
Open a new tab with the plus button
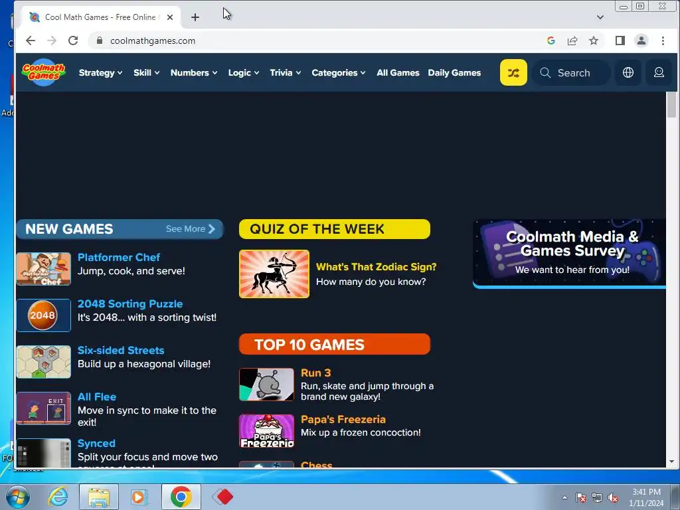(x=195, y=17)
